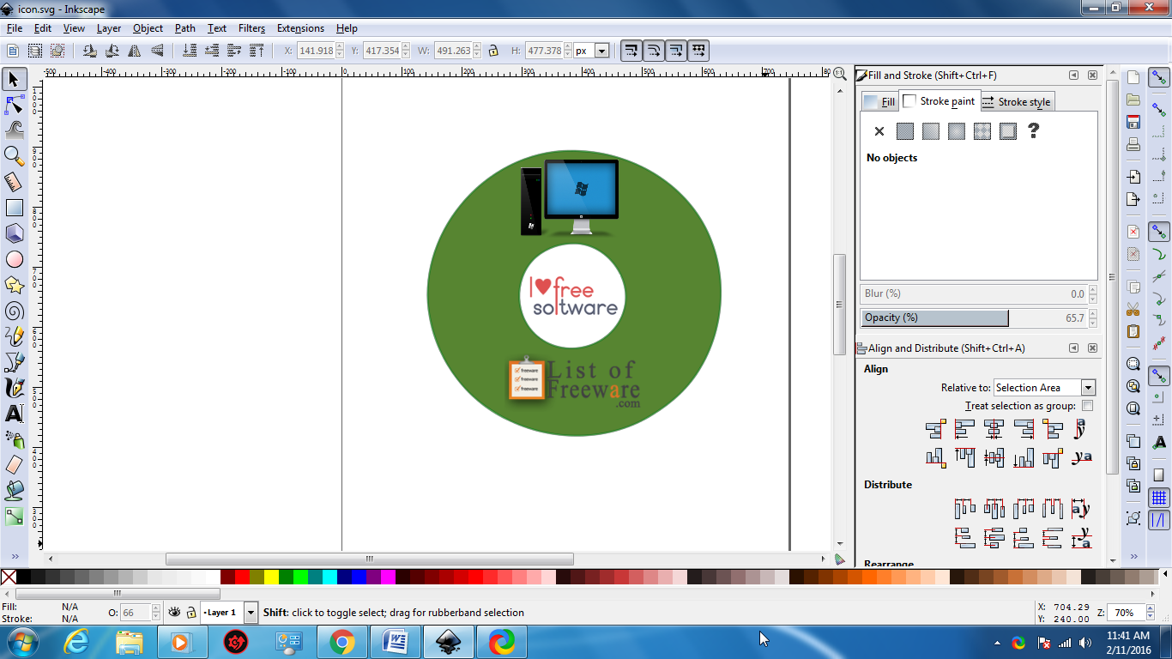This screenshot has height=659, width=1172.
Task: Open the px units dropdown
Action: [601, 51]
